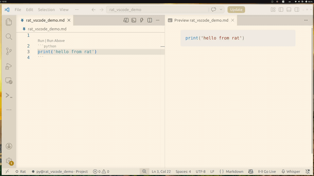Click the Copilot status icon in status bar

[251, 171]
